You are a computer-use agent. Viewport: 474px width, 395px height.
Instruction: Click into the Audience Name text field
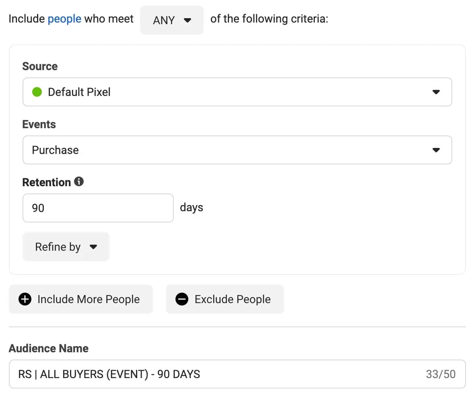coord(217,374)
